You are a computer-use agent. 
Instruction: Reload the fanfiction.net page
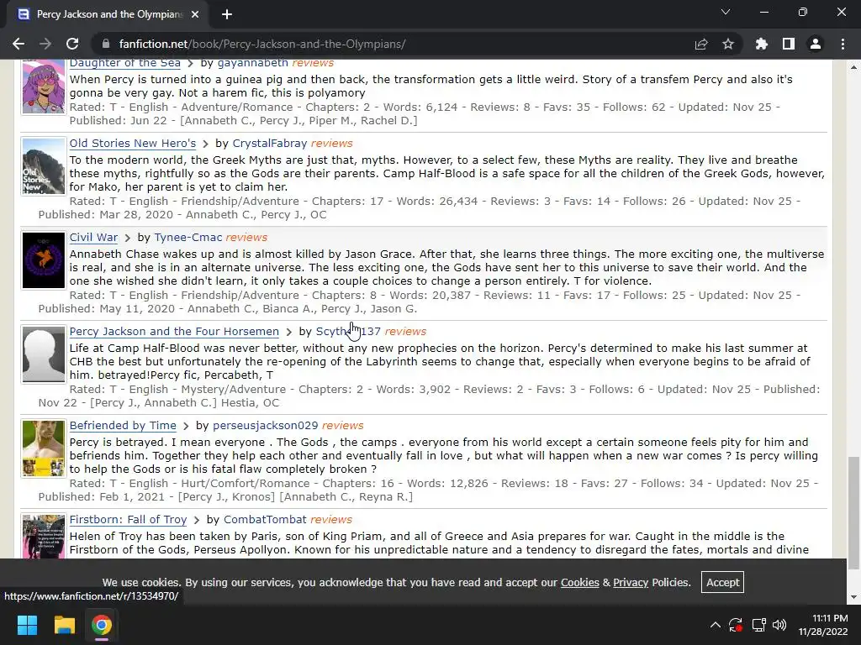[x=72, y=44]
